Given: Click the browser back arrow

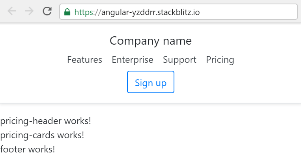Looking at the screenshot, I should point(11,11).
